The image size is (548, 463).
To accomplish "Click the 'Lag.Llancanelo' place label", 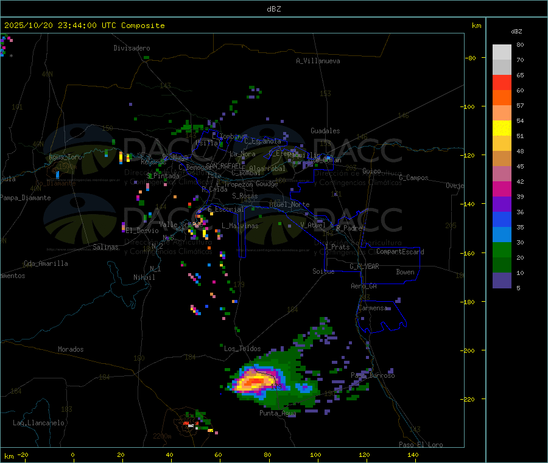I will click(x=38, y=423).
